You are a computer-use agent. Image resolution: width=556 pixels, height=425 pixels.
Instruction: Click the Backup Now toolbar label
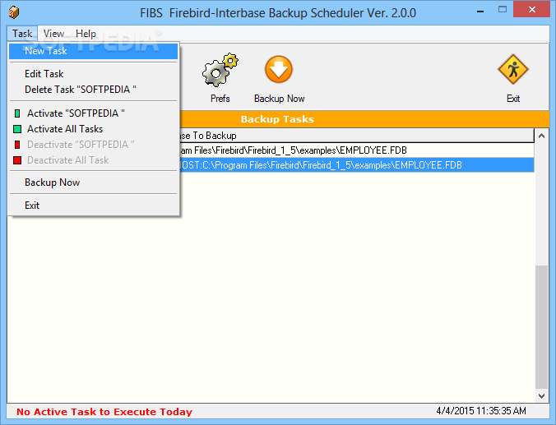click(x=279, y=99)
